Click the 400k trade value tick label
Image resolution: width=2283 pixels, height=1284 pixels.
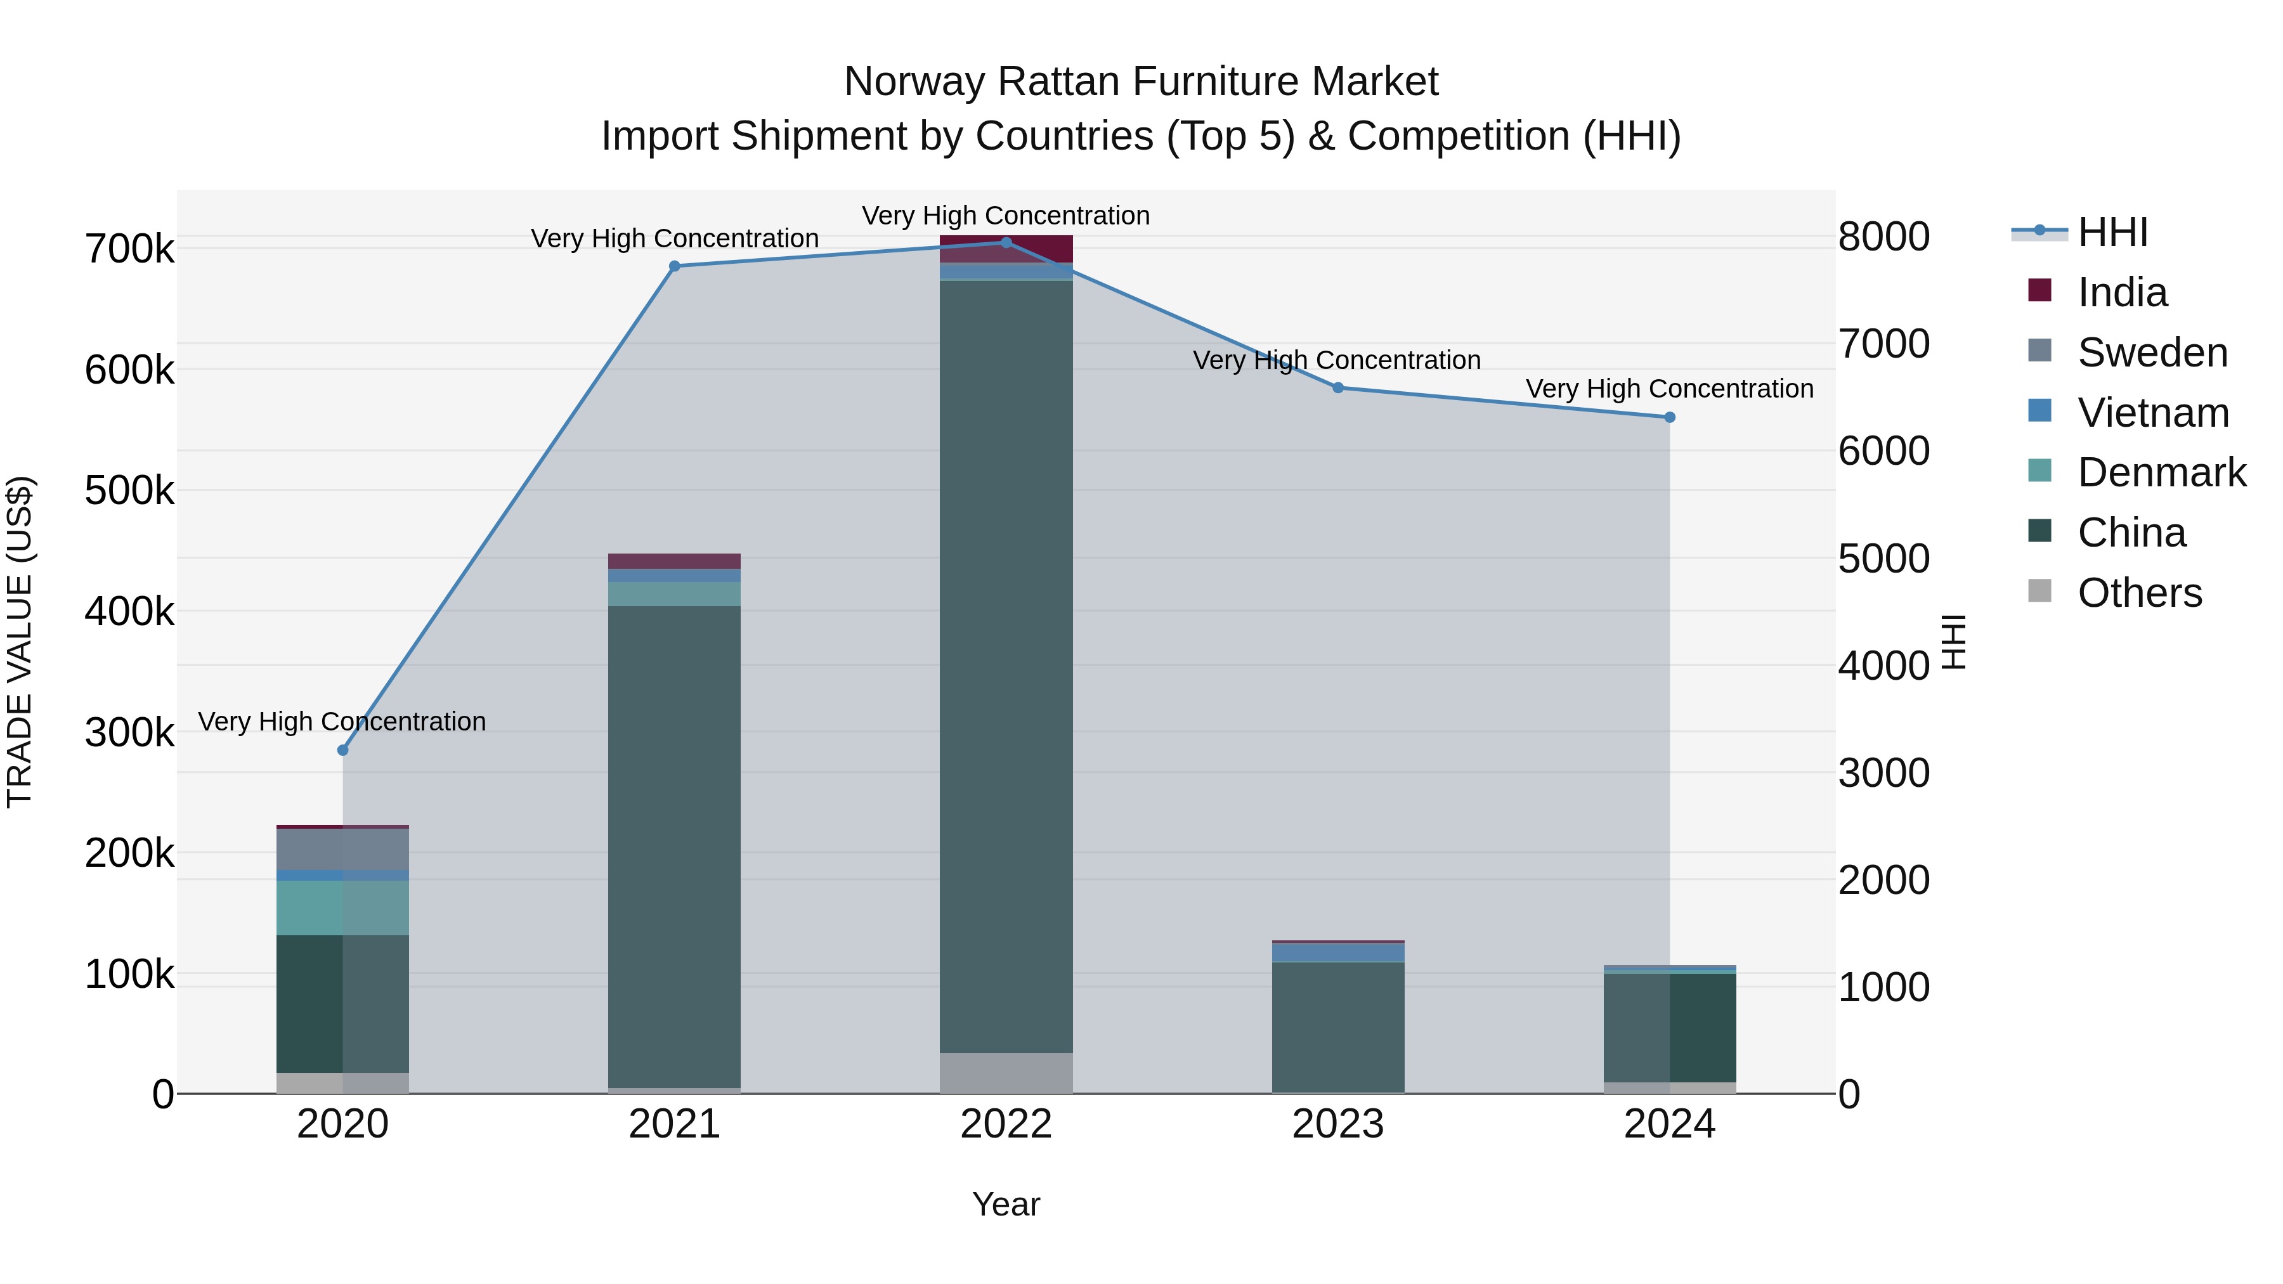point(129,611)
